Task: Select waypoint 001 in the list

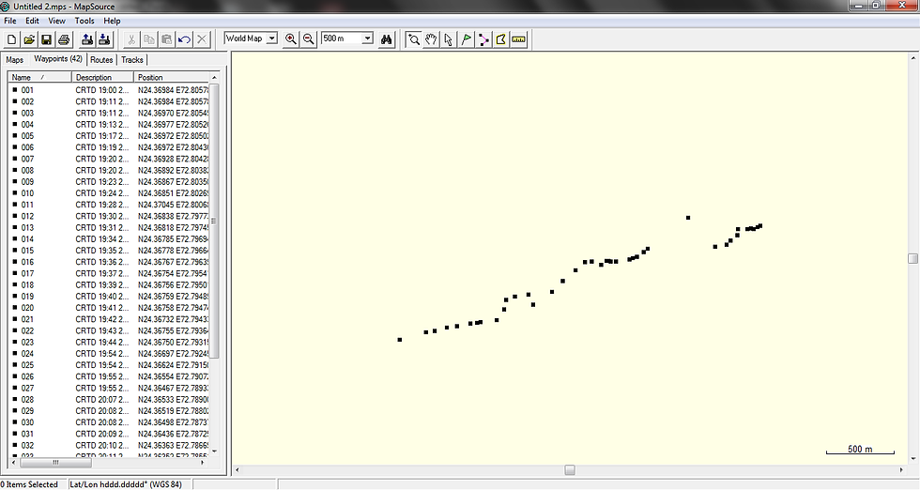Action: [27, 90]
